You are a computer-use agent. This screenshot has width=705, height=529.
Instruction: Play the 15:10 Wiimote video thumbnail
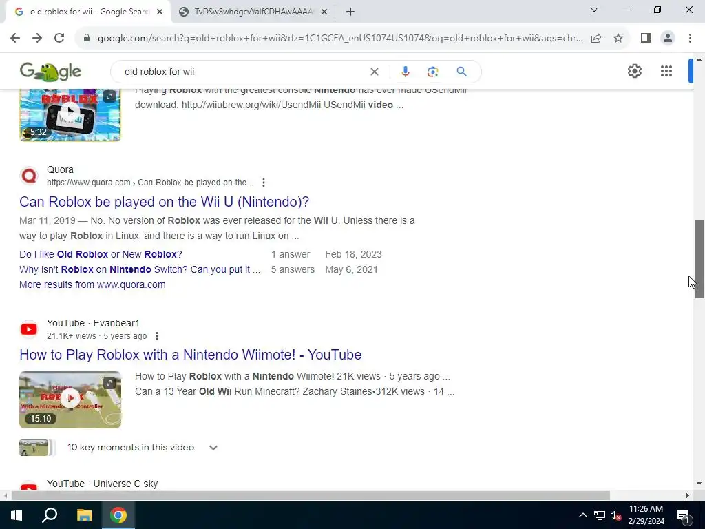(70, 400)
